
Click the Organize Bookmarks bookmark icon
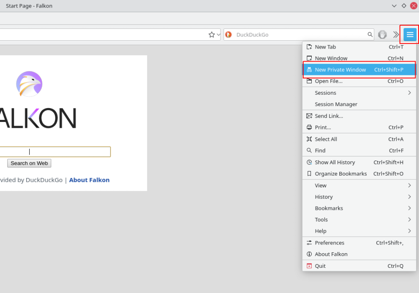[309, 174]
